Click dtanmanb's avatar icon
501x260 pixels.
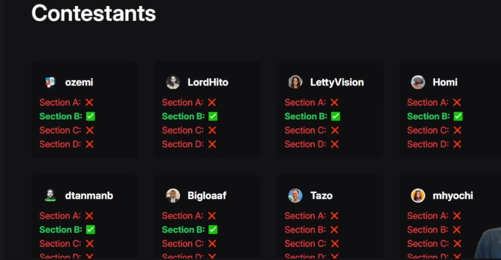(50, 195)
